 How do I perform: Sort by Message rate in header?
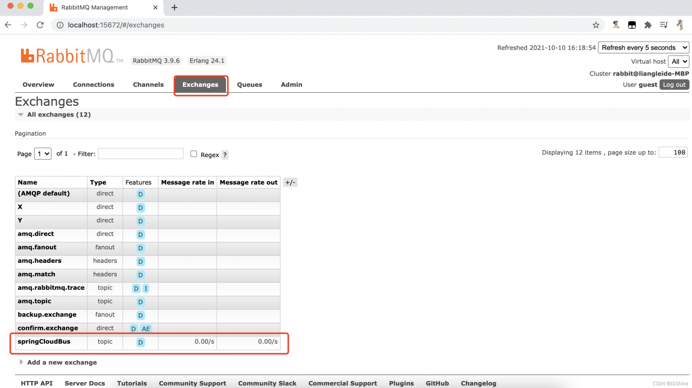(188, 182)
